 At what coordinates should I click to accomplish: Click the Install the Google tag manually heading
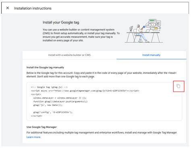coord(45,67)
